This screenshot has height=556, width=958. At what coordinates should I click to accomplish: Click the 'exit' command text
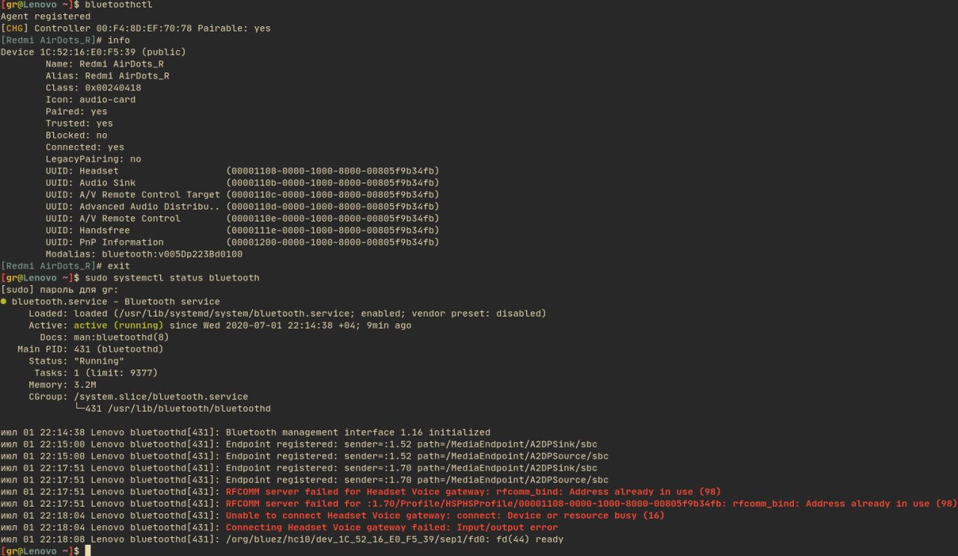pos(118,266)
